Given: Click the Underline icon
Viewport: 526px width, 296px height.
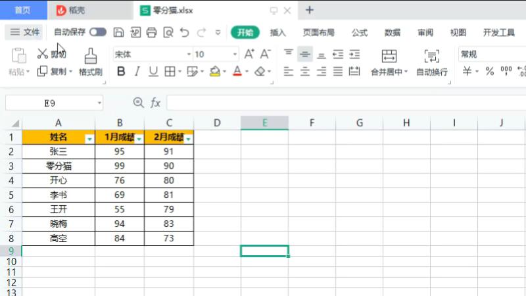Looking at the screenshot, I should (153, 72).
